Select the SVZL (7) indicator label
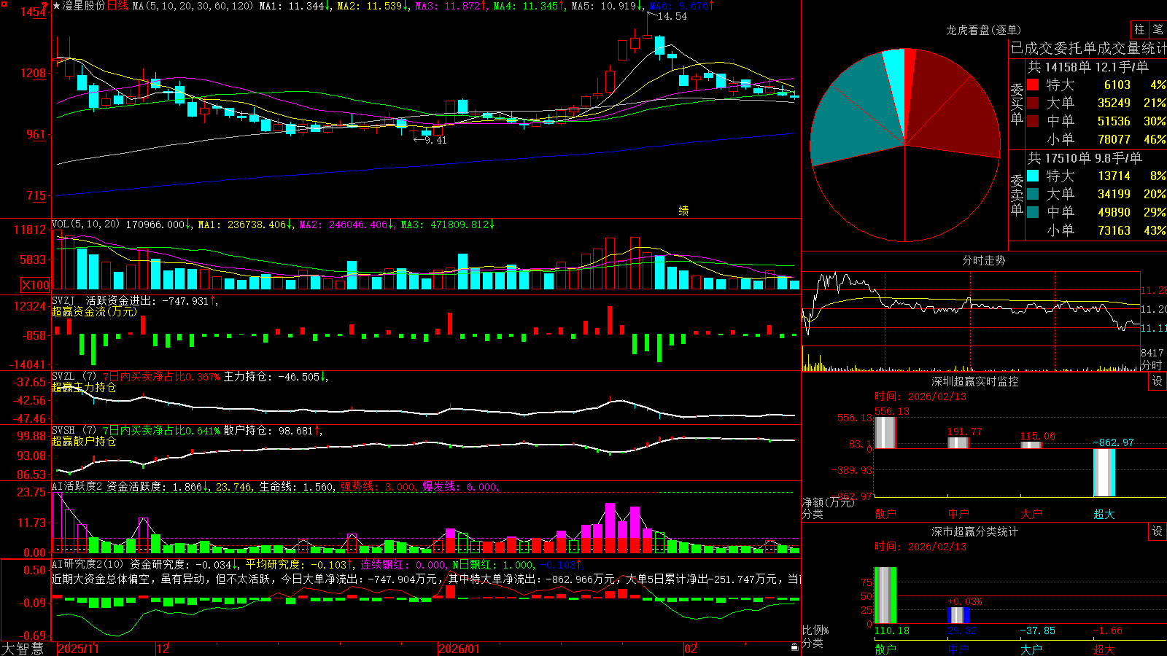The image size is (1167, 656). click(x=74, y=377)
